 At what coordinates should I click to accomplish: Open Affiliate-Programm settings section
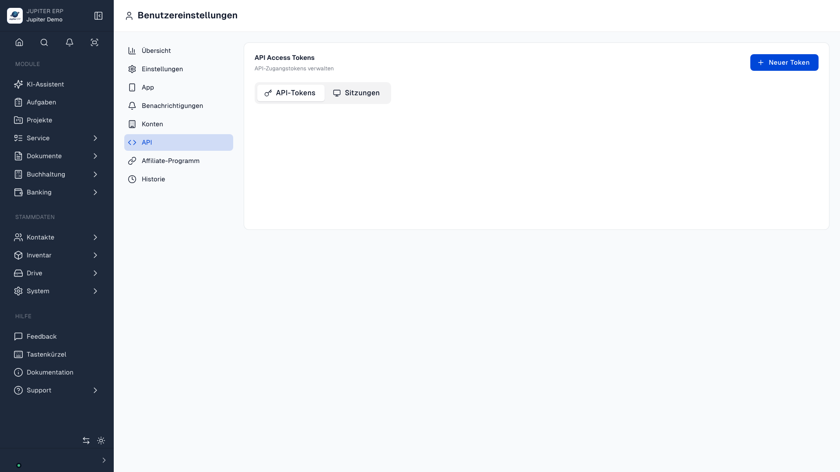pyautogui.click(x=178, y=161)
